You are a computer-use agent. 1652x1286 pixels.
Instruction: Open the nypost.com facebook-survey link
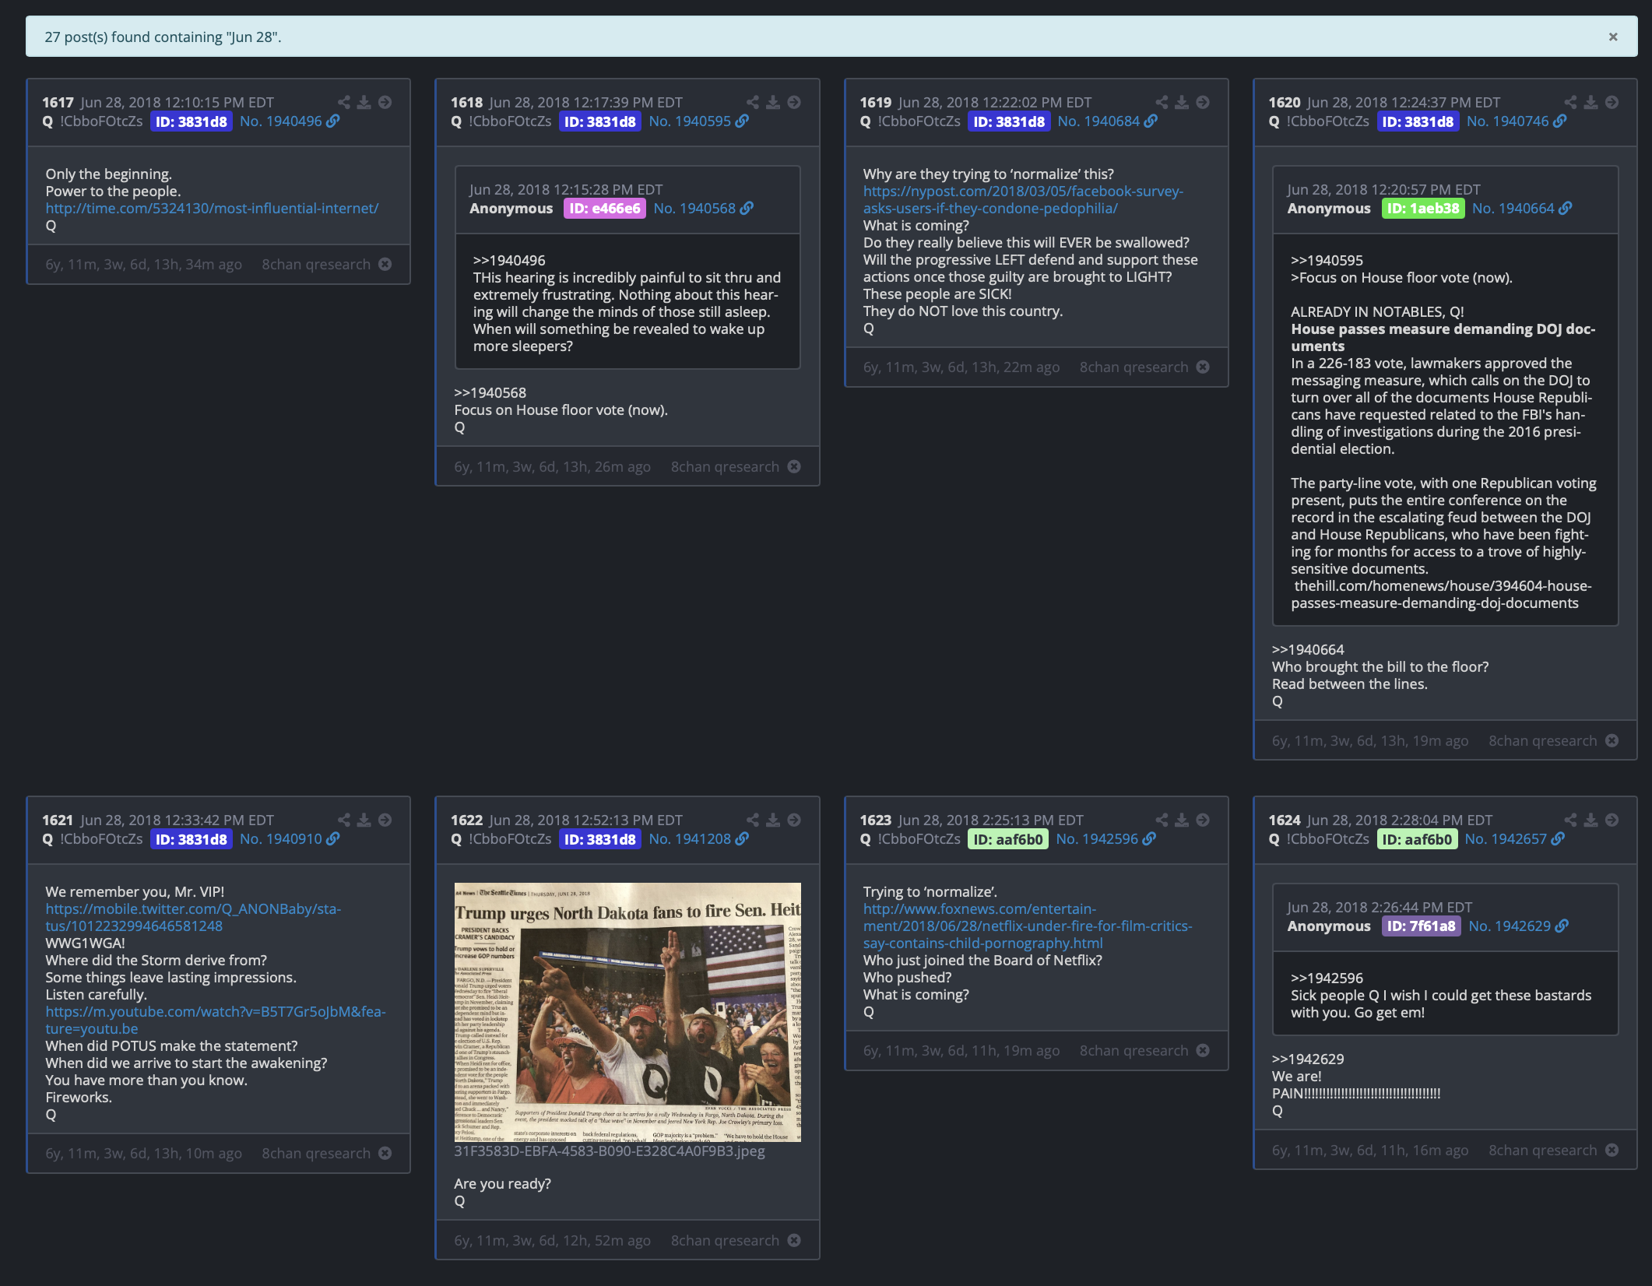[x=1023, y=200]
